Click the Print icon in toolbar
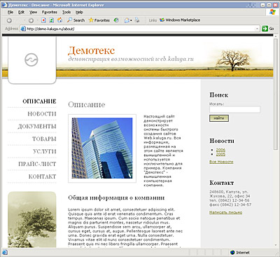280x257 pixels. (137, 20)
